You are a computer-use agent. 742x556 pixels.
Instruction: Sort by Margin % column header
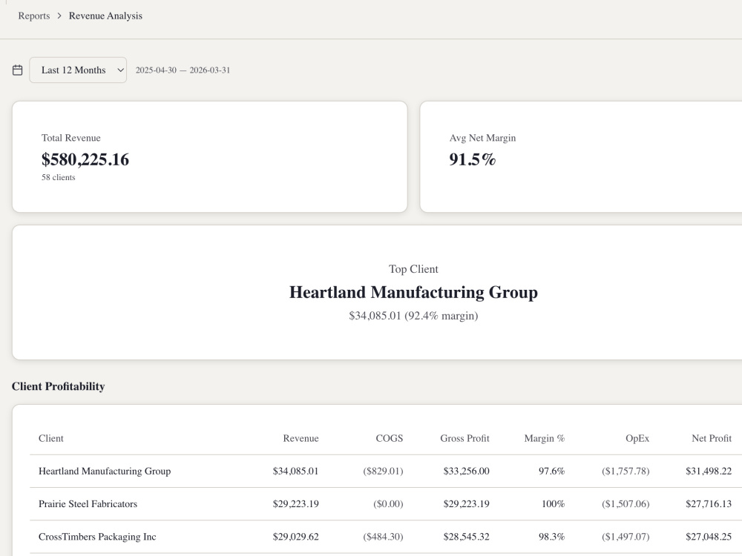coord(545,438)
